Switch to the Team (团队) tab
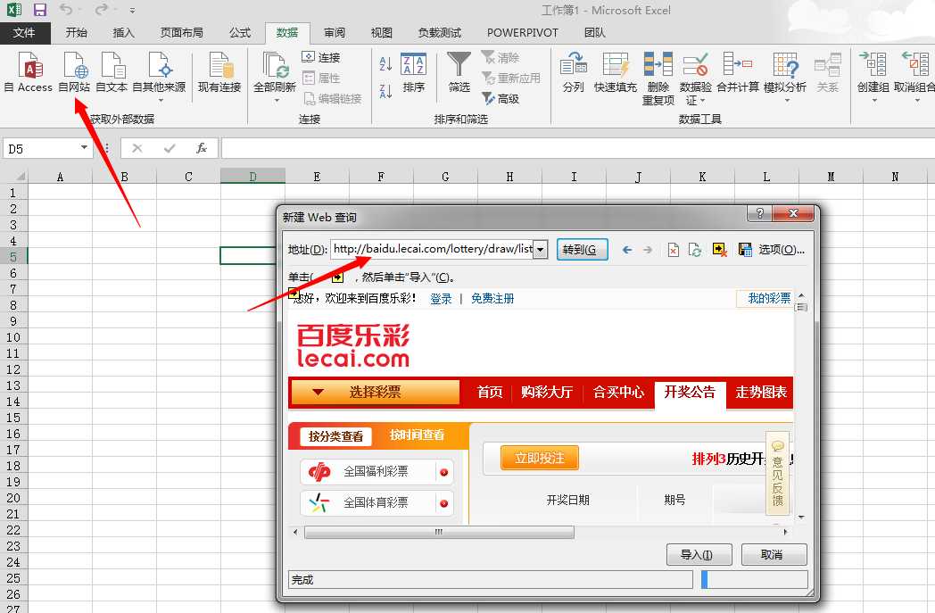The image size is (935, 613). click(x=594, y=33)
